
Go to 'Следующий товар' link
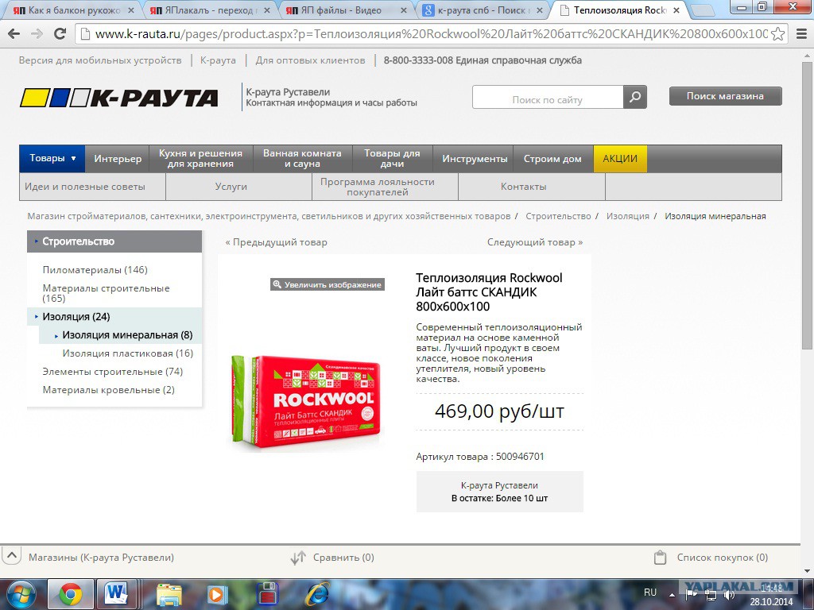535,242
